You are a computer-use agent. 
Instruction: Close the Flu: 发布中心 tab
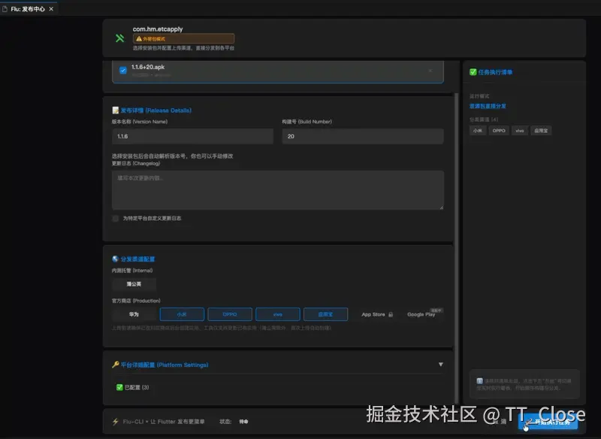point(51,9)
